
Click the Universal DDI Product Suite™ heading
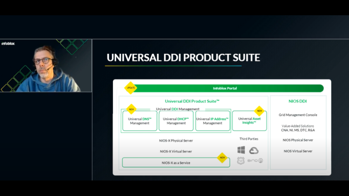[192, 101]
